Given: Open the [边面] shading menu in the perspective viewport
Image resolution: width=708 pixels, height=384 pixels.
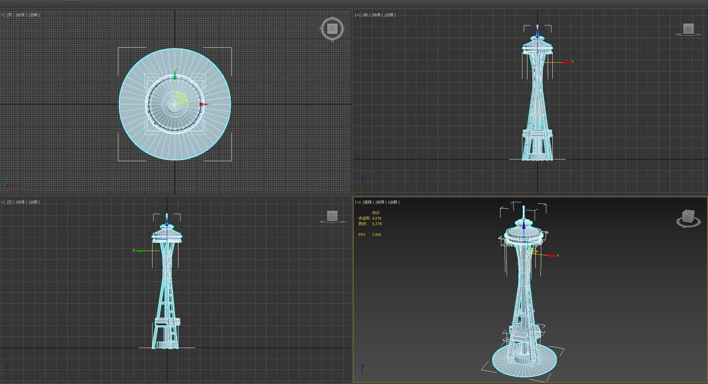Looking at the screenshot, I should pos(394,202).
